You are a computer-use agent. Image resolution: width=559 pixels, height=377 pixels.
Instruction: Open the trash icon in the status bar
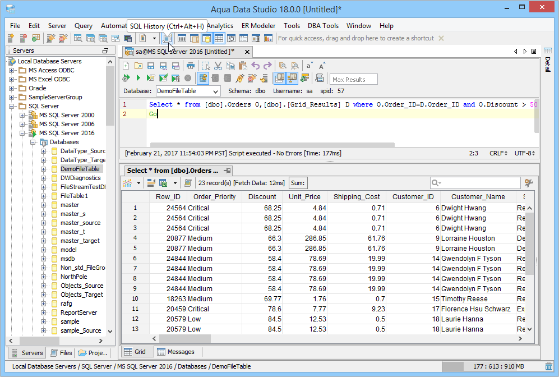pos(548,366)
